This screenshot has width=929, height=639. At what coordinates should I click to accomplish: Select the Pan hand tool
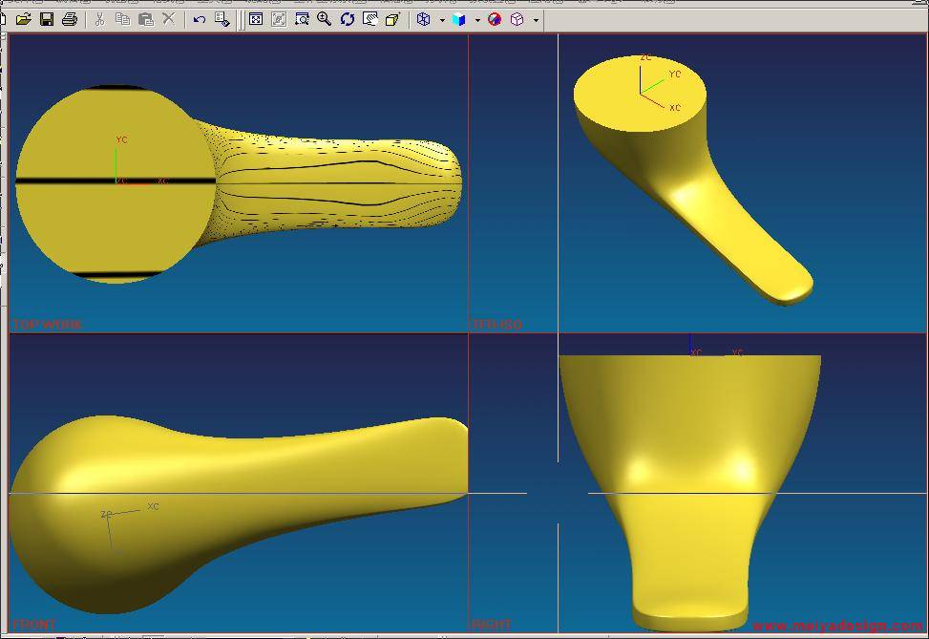370,19
